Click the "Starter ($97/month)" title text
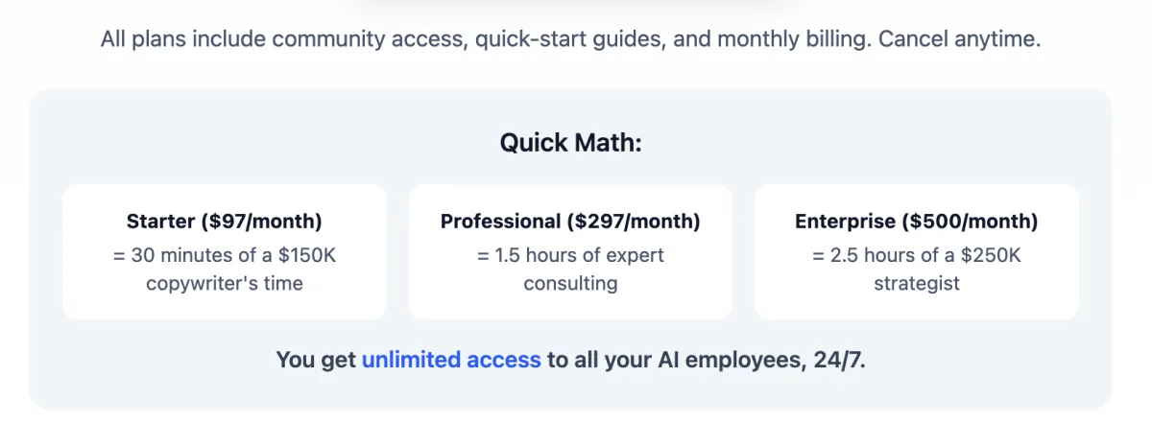Viewport: 1152px width, 447px height. point(225,222)
